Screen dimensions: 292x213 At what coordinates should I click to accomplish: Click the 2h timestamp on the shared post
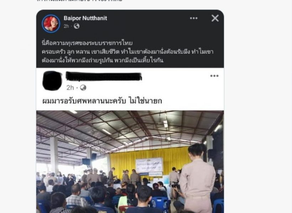[70, 88]
